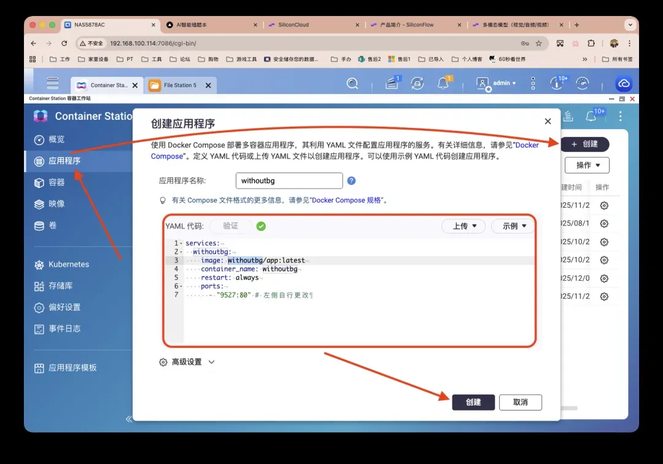The width and height of the screenshot is (663, 464).
Task: Close the create application dialog
Action: click(x=548, y=122)
